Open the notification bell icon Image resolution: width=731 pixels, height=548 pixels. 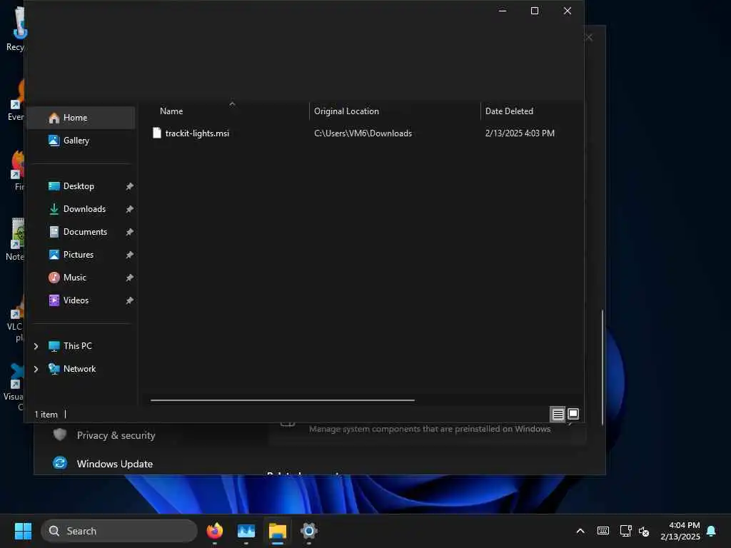712,531
